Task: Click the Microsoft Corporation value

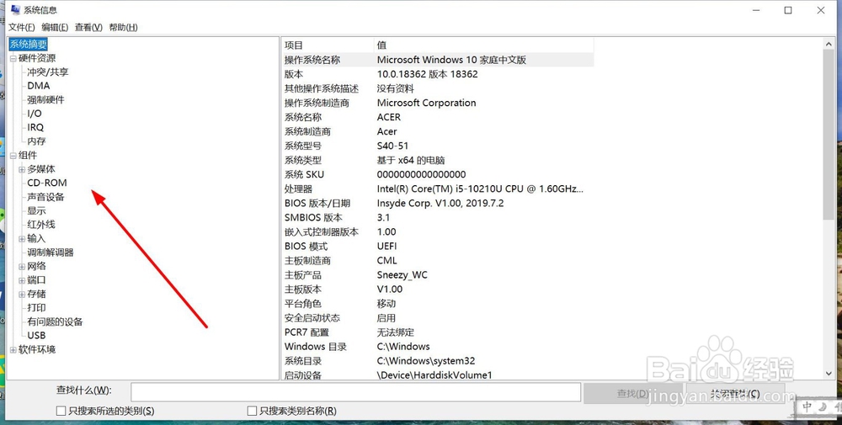Action: coord(426,103)
